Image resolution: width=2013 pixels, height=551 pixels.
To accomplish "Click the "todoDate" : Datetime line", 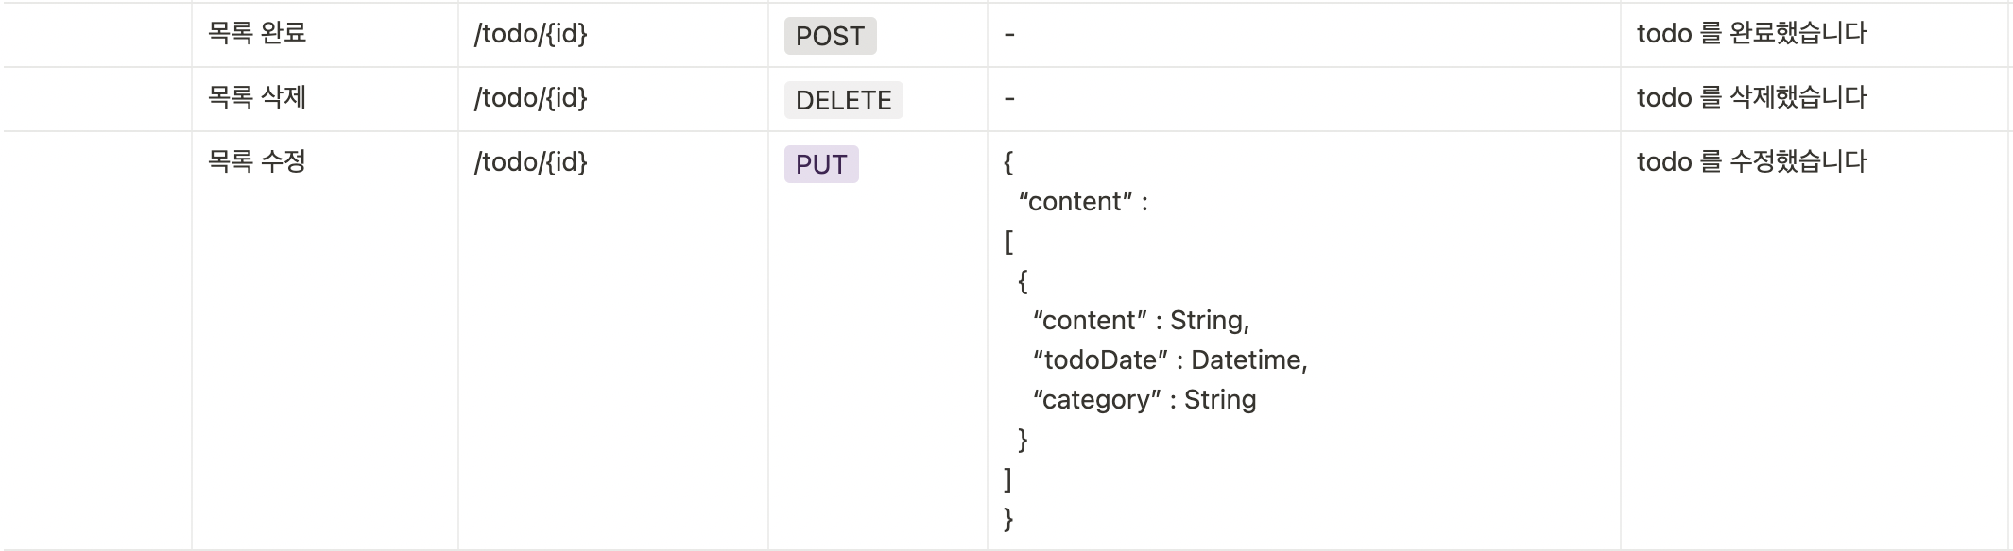I will [1169, 360].
